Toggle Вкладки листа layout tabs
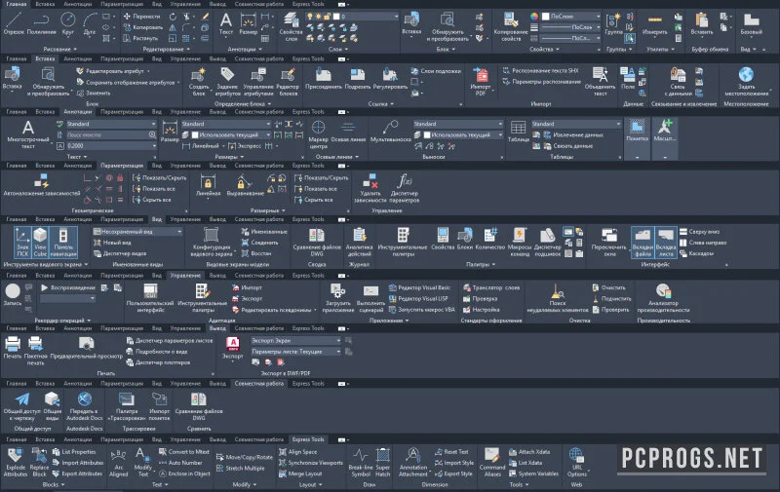The height and width of the screenshot is (492, 780). [666, 242]
